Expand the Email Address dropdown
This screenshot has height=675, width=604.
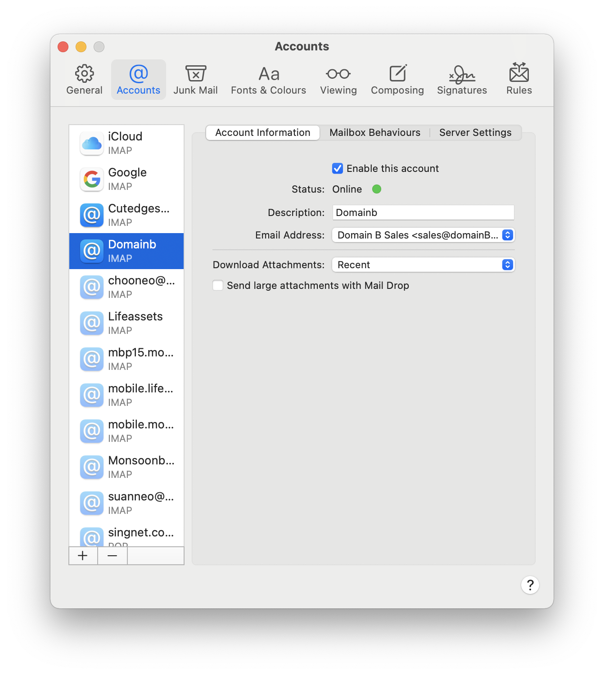point(423,235)
